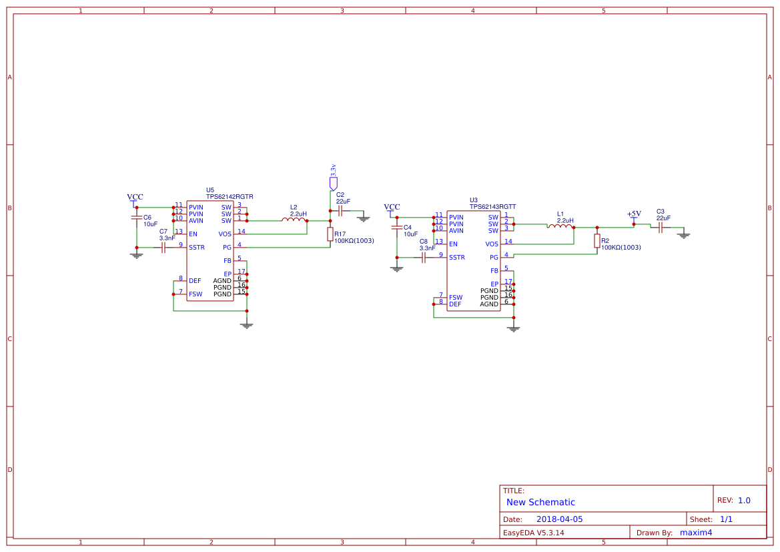Select resistor R2 100KΩ symbol
This screenshot has height=552, width=780.
tap(596, 242)
